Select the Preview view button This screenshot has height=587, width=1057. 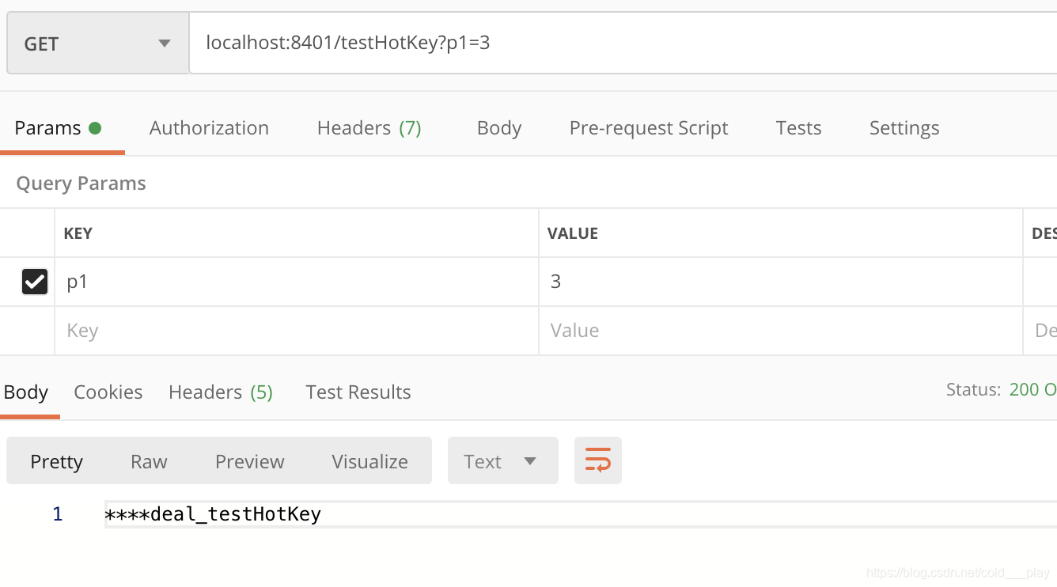click(x=249, y=461)
